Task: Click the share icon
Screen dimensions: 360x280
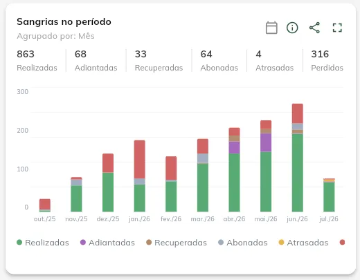Action: pyautogui.click(x=314, y=28)
